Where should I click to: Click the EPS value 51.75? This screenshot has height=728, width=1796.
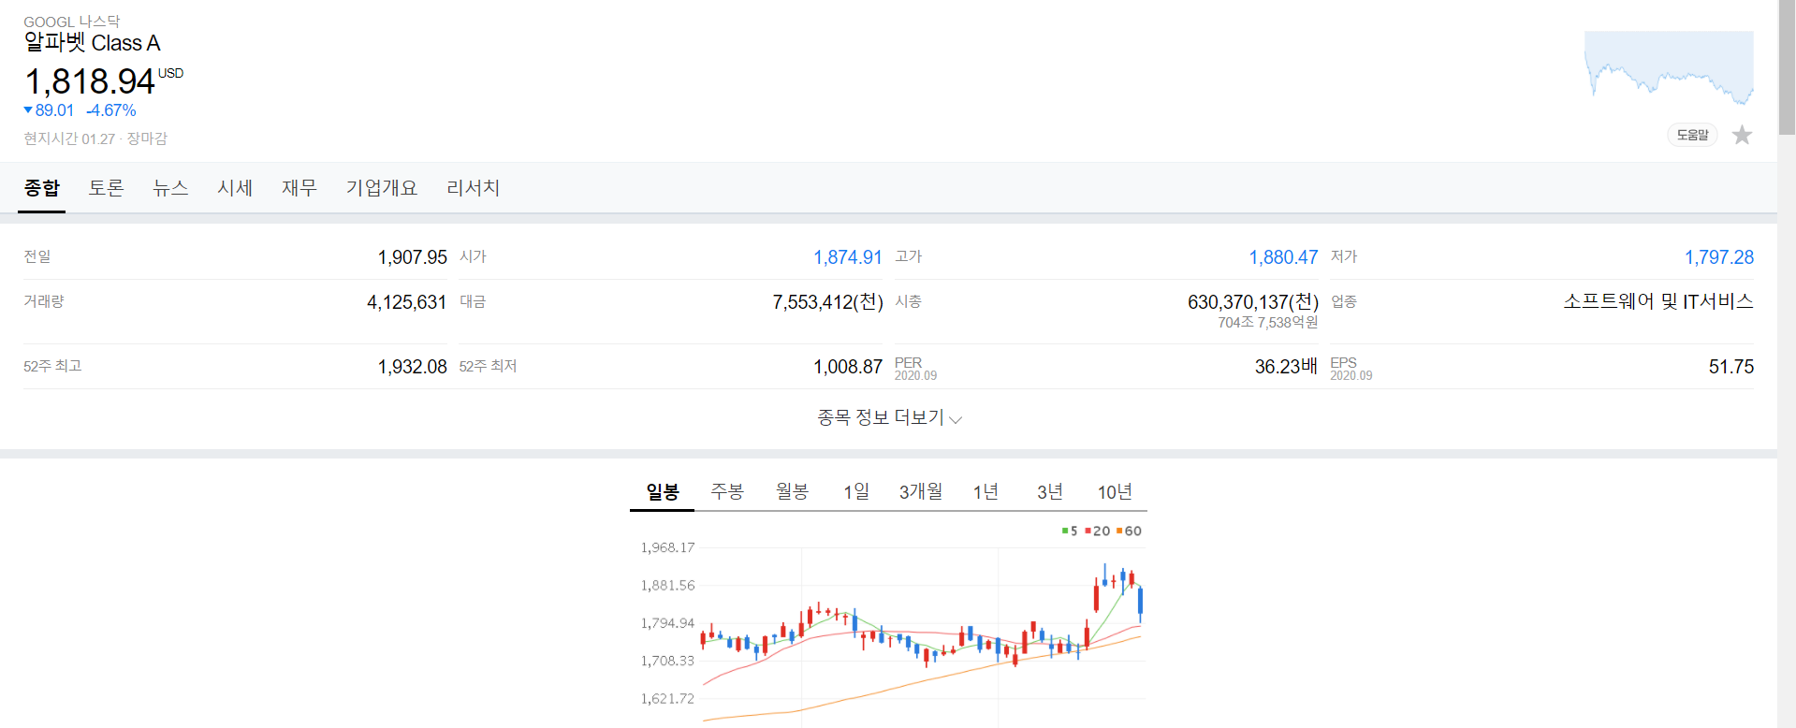[x=1730, y=367]
